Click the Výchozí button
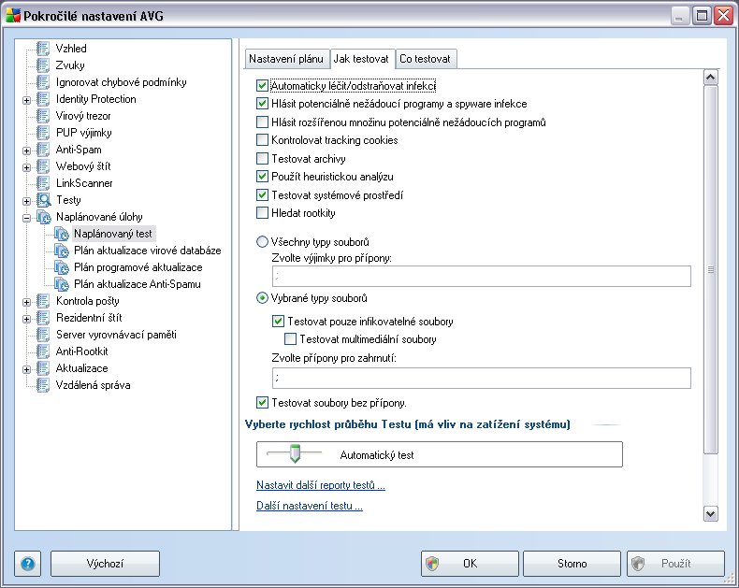This screenshot has height=588, width=739. [105, 564]
